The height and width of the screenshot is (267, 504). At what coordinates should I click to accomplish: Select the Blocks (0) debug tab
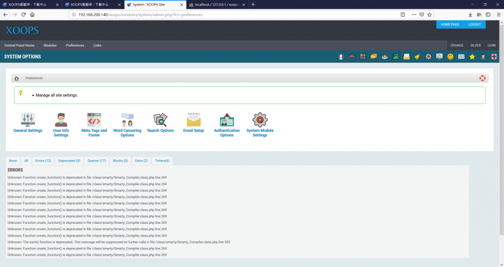[120, 161]
